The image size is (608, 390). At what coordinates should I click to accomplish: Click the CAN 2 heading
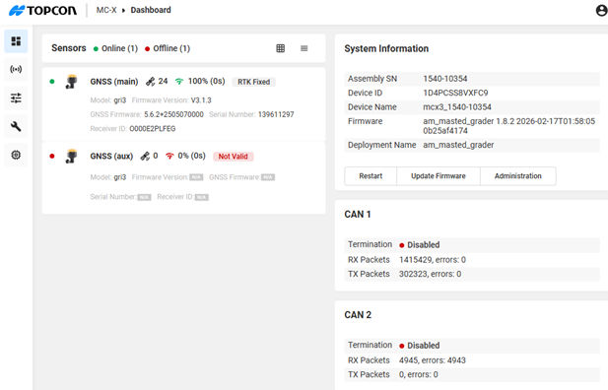[358, 315]
